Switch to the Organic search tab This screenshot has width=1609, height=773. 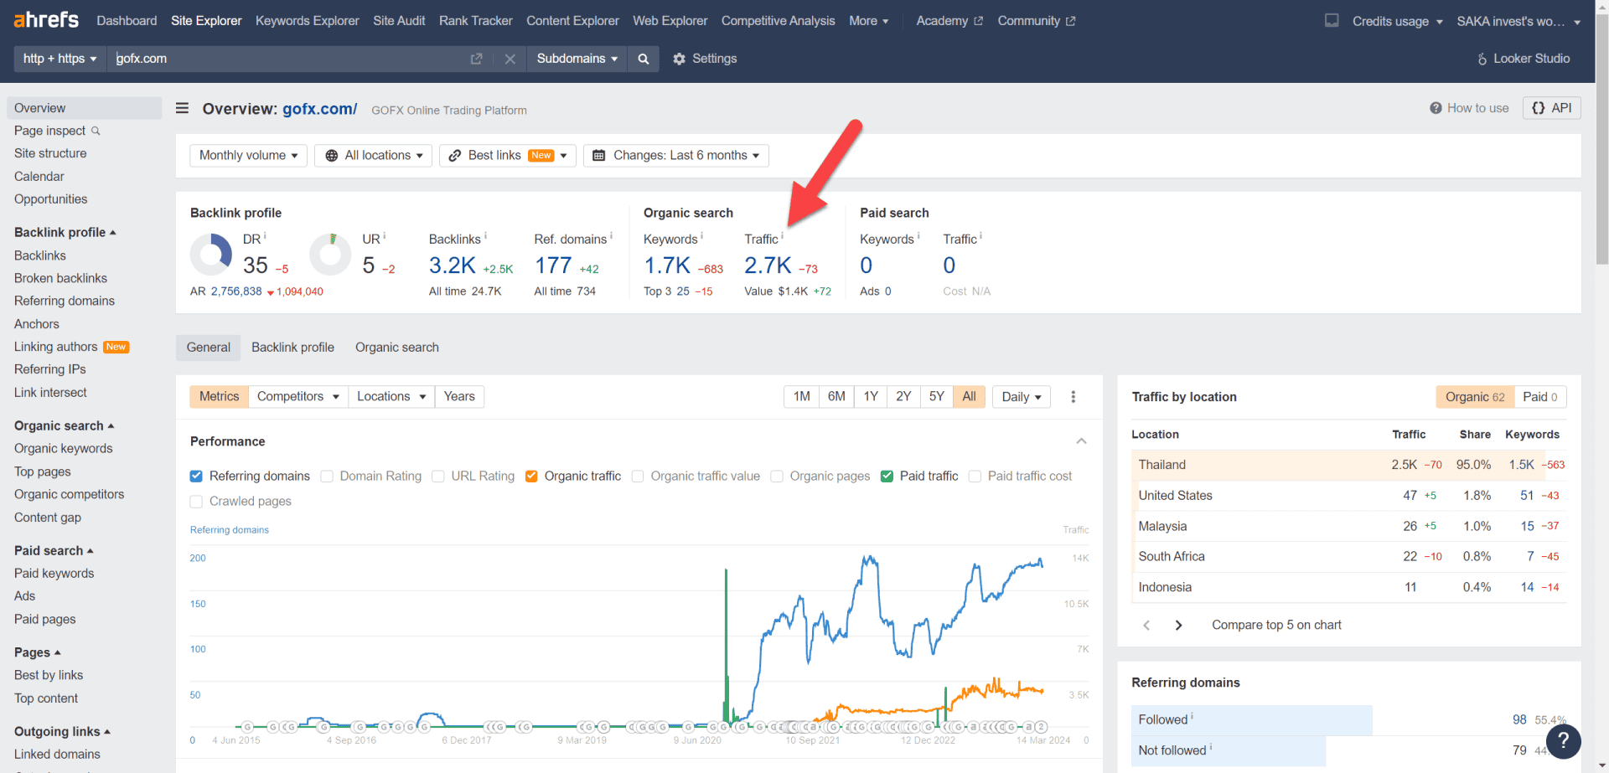coord(396,348)
